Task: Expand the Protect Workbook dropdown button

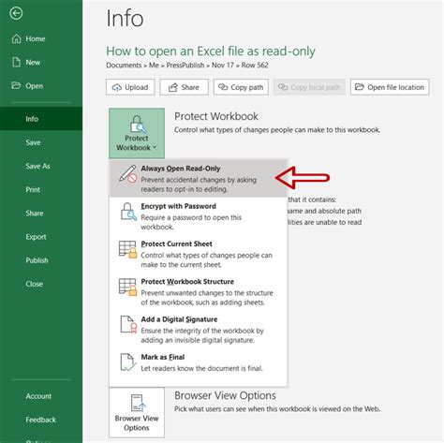Action: [137, 133]
